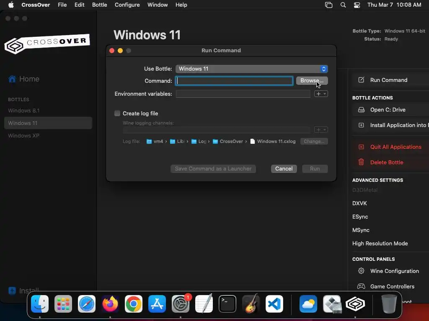Screen dimensions: 429x321
Task: Open Launchpad in the Dock
Action: (63, 304)
